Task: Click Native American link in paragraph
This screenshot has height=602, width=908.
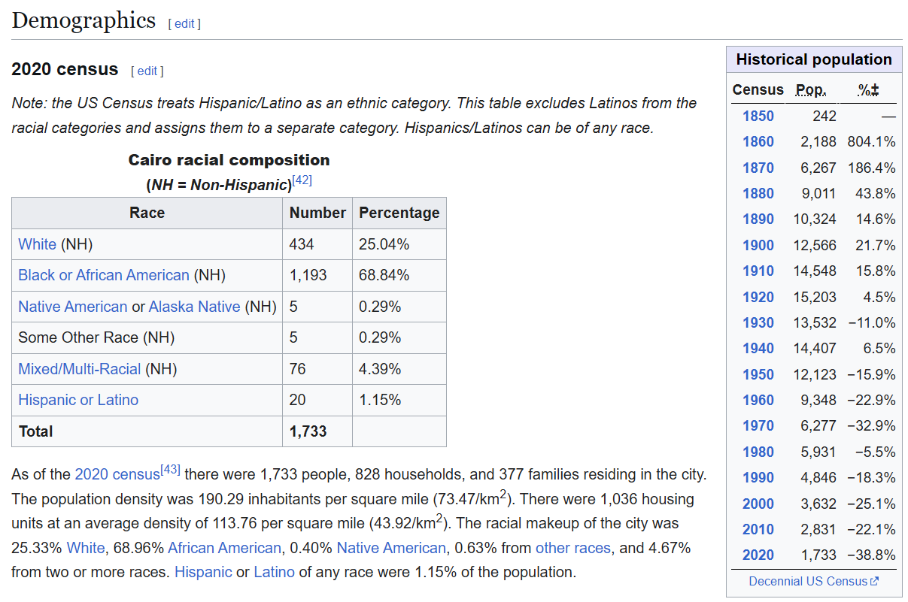Action: (x=391, y=548)
